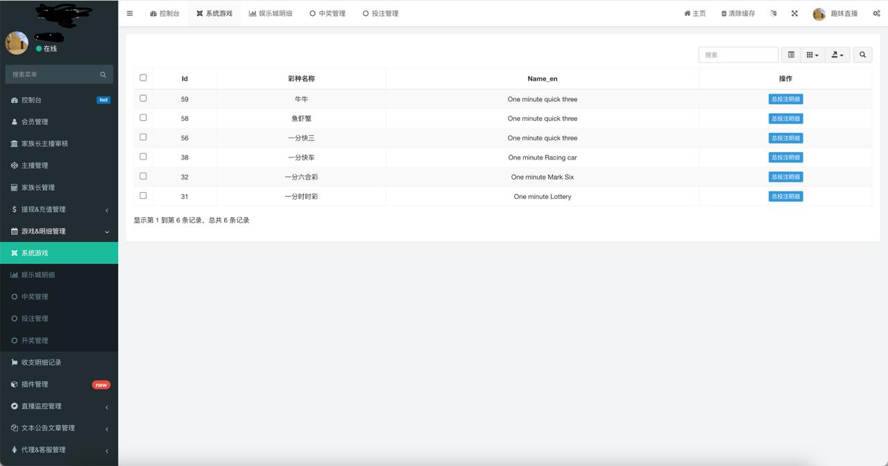888x466 pixels.
Task: Open the language switch icon
Action: pos(774,13)
